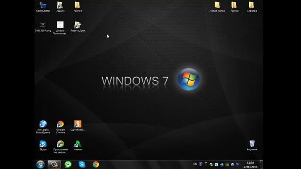Click the round white-ringed tray icon

[216, 164]
